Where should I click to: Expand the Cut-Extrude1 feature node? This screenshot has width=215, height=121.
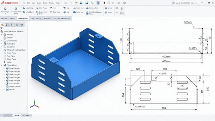[4, 83]
